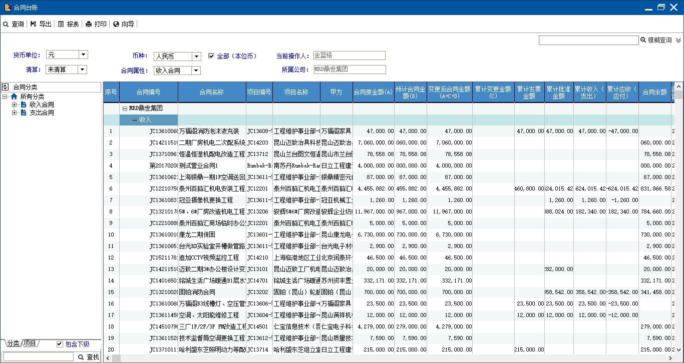
Task: Click the 查找 search icon at bottom left
Action: [x=81, y=357]
